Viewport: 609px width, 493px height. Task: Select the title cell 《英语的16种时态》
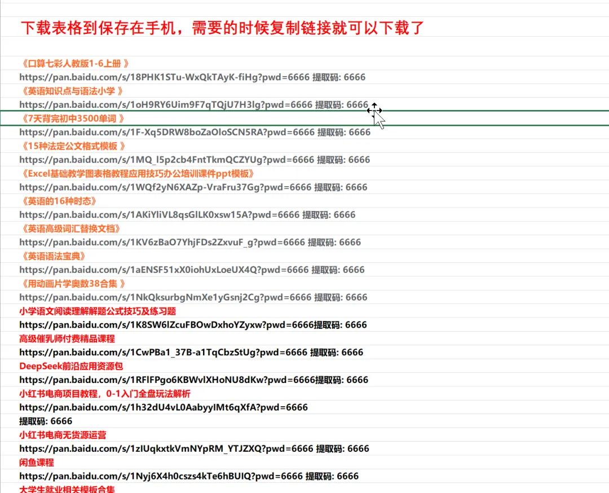58,201
